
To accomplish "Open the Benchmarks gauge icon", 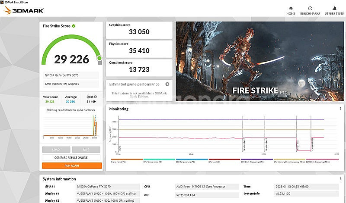I will coord(310,8).
